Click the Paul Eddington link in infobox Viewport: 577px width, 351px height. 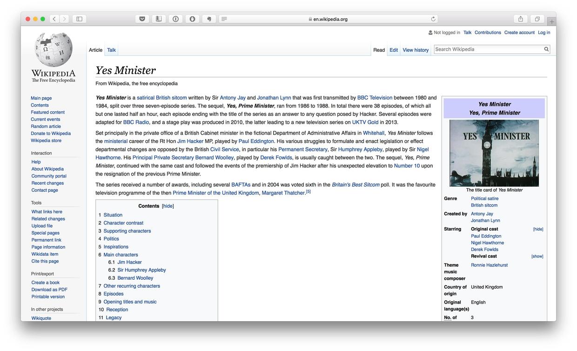pyautogui.click(x=486, y=236)
